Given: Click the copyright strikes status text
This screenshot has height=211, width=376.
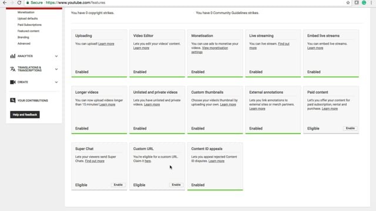Looking at the screenshot, I should tap(93, 13).
